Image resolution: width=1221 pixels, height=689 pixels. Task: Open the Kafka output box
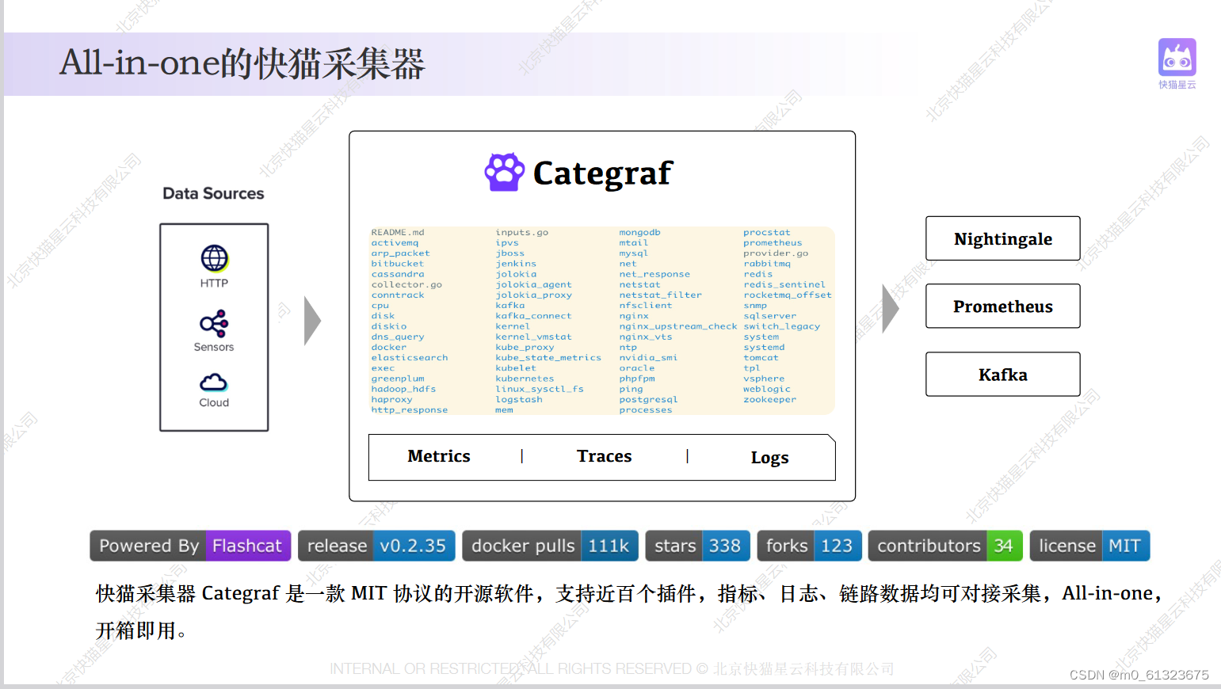pos(1002,374)
